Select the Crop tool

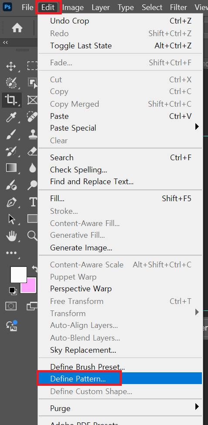(x=11, y=100)
